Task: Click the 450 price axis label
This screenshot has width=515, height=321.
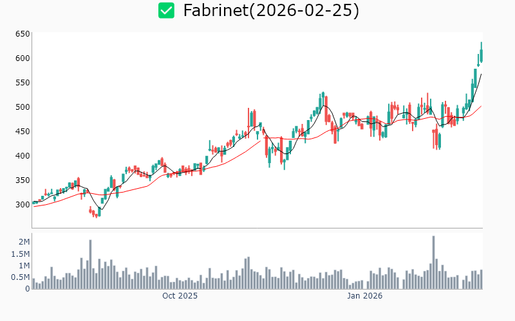Action: [x=23, y=131]
